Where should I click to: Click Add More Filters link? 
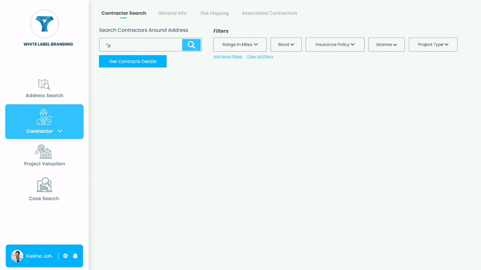click(228, 56)
